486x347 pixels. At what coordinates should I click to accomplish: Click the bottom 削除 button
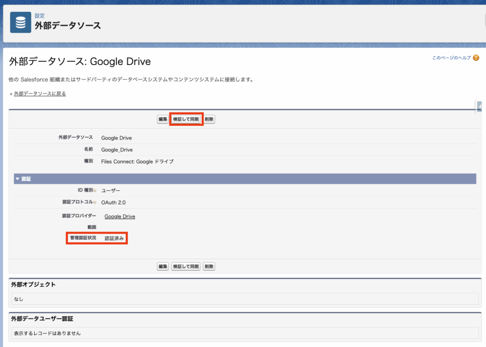[x=209, y=267]
